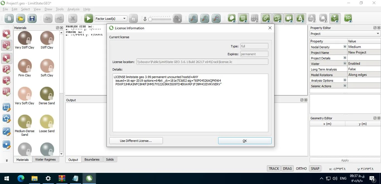Click Use Different License button

pos(136,141)
